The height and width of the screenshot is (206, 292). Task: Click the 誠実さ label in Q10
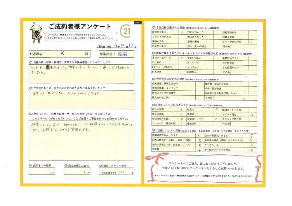[x=191, y=110]
